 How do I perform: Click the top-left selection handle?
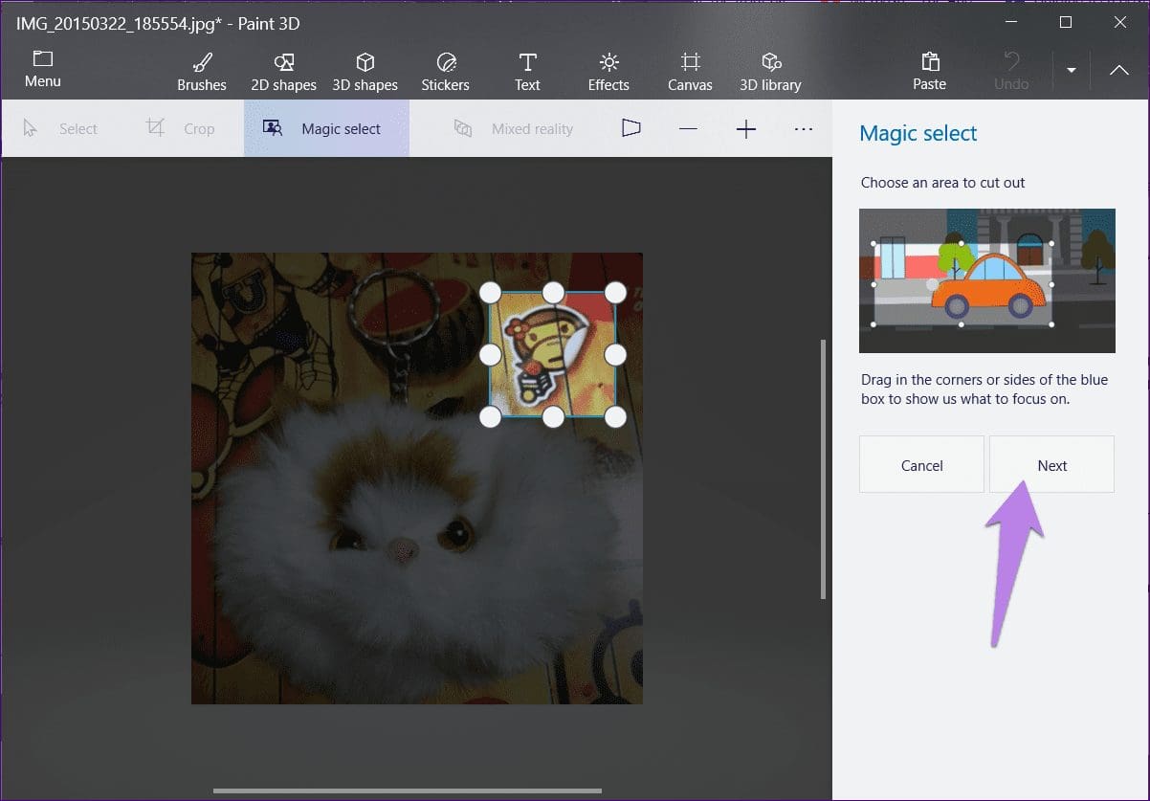click(490, 292)
